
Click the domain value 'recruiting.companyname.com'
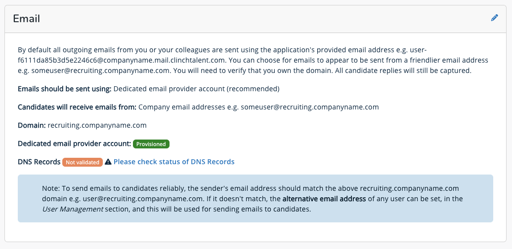[97, 125]
